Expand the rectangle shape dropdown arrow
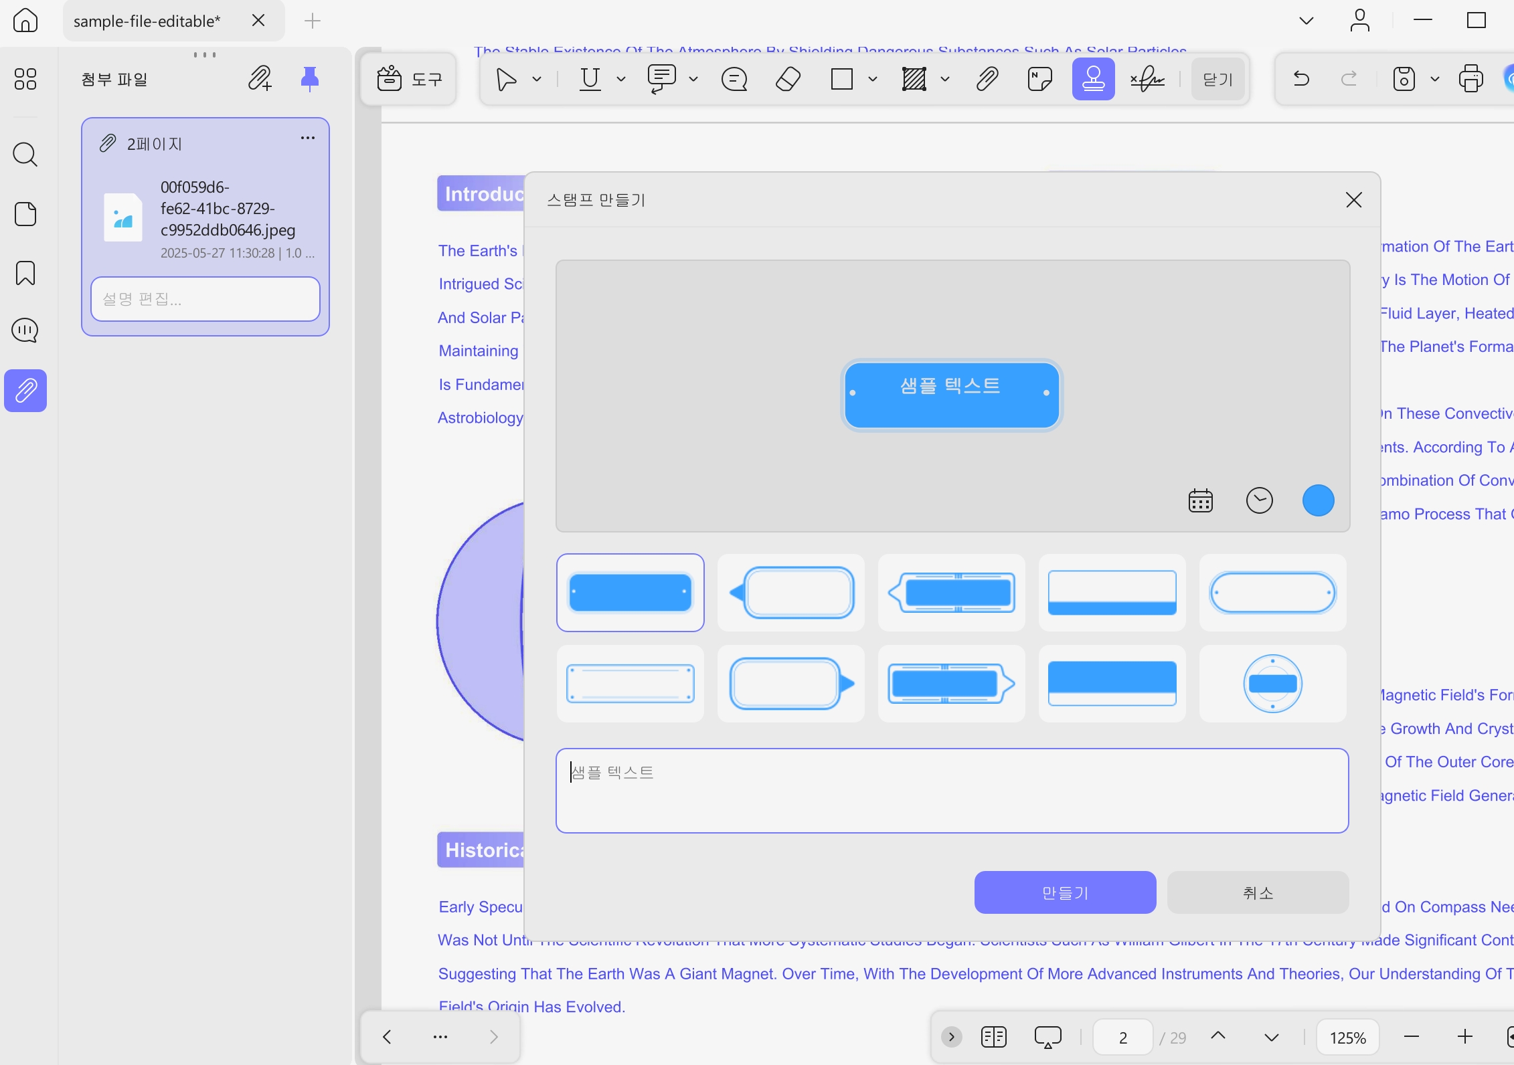This screenshot has width=1514, height=1065. click(x=873, y=79)
